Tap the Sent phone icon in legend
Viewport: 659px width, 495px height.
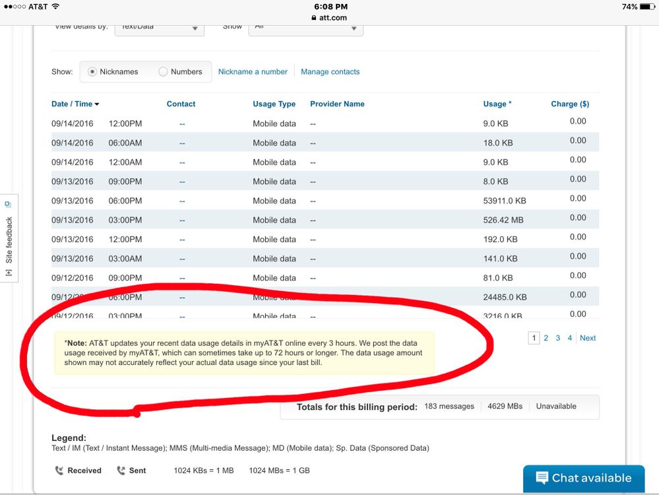click(121, 471)
